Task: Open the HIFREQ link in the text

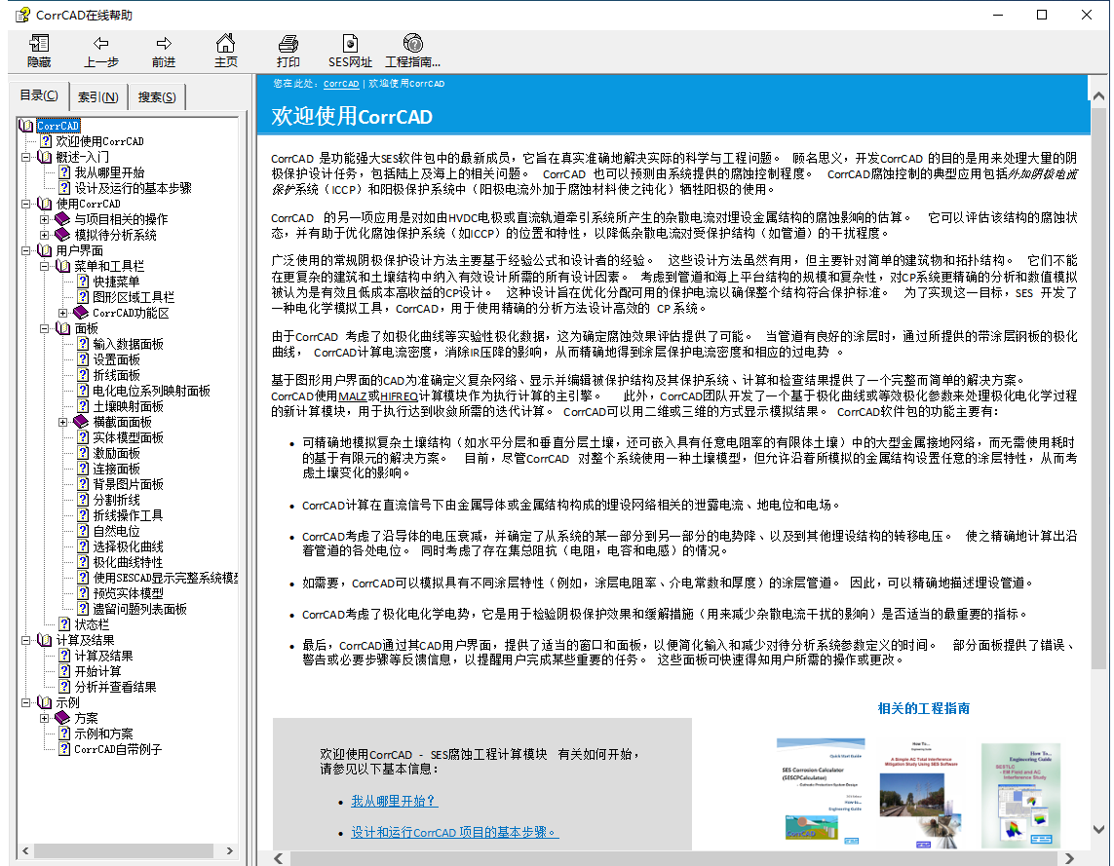Action: [400, 396]
